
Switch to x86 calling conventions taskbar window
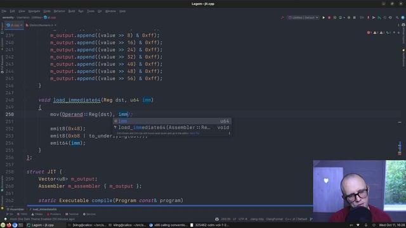(167, 225)
